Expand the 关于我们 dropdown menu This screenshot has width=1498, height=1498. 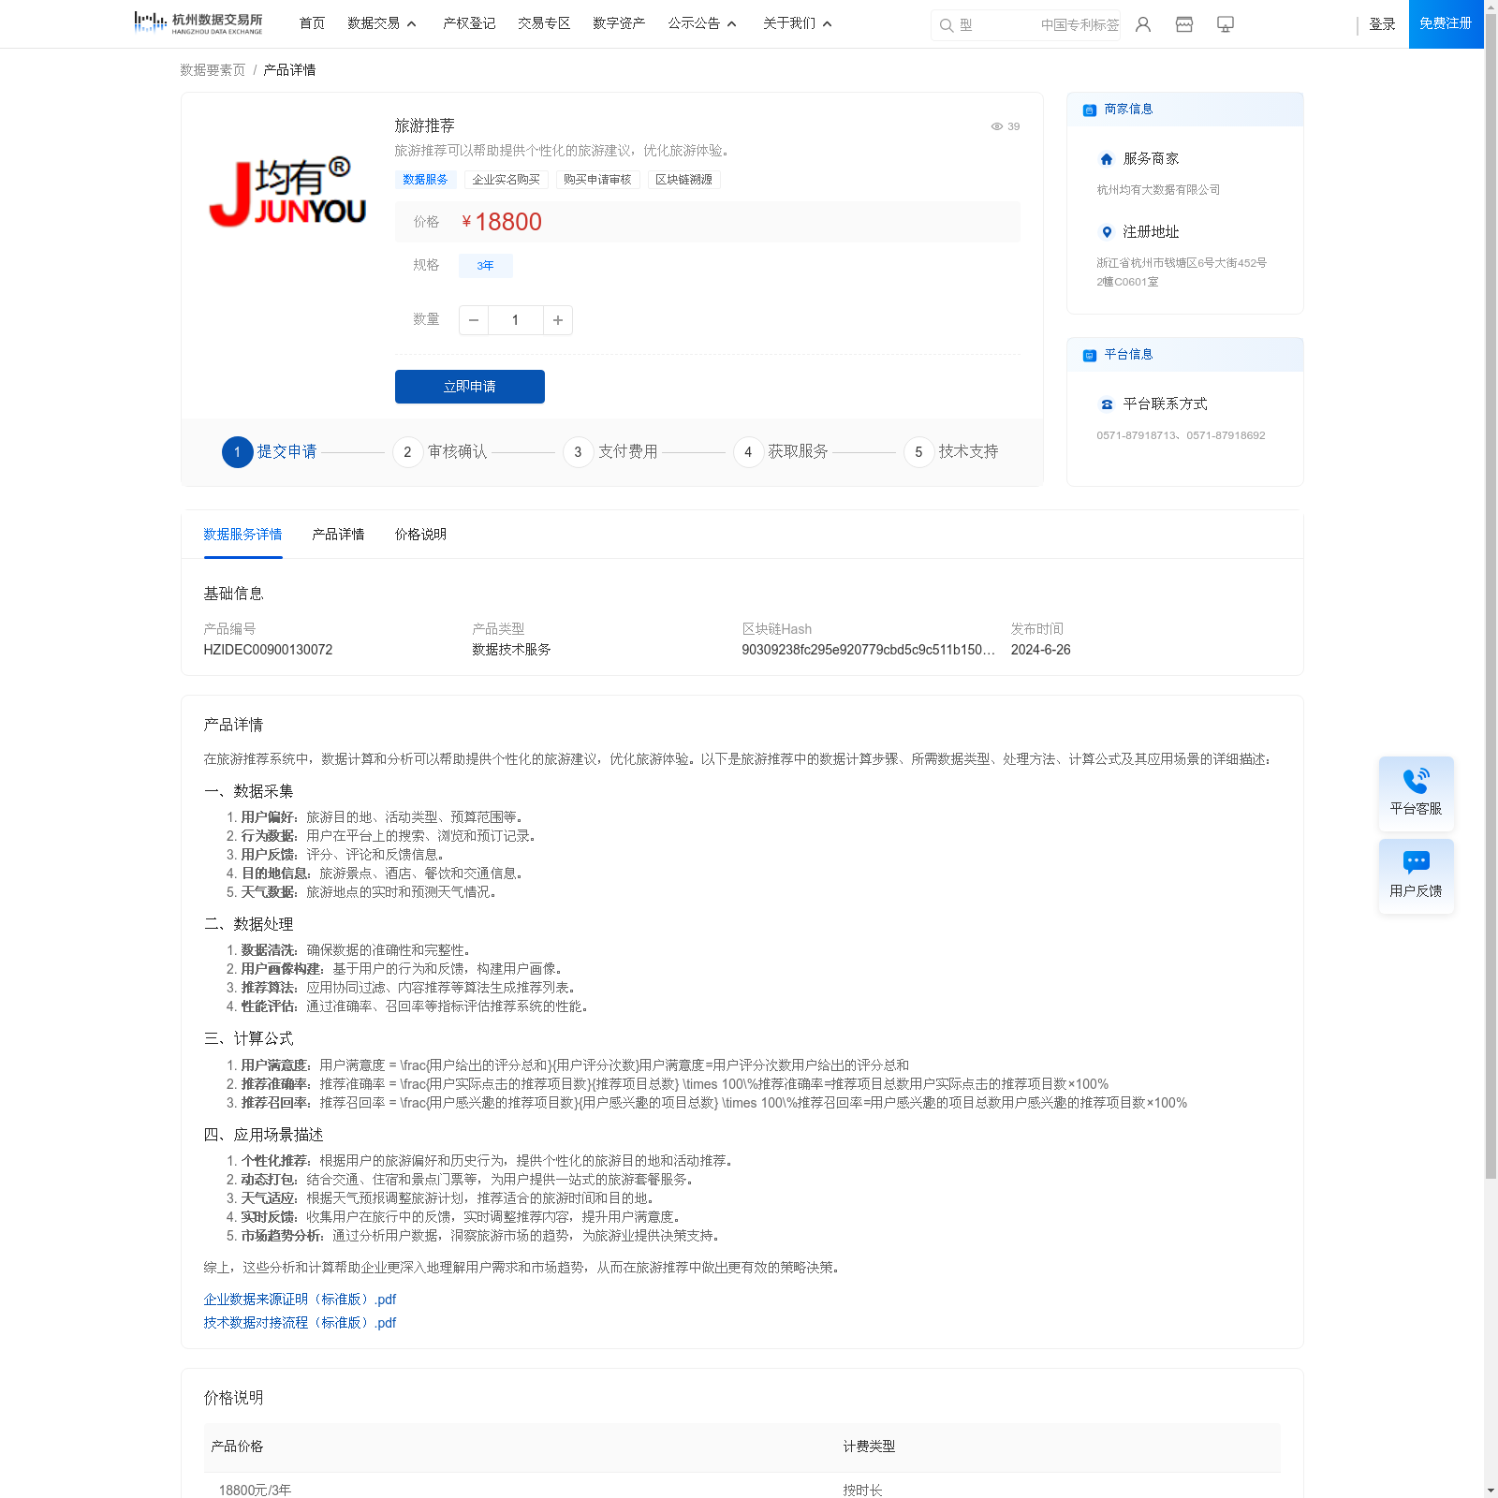point(797,23)
